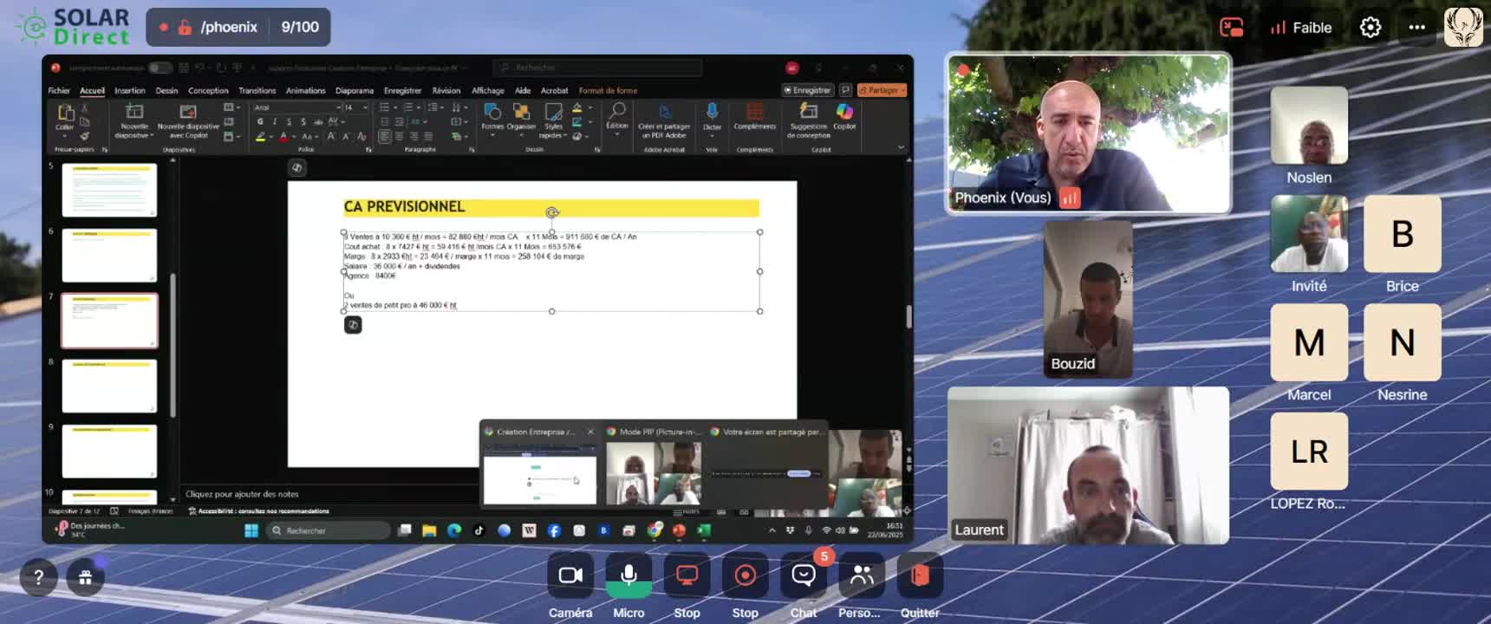Show hidden icons in Windows system tray

pyautogui.click(x=772, y=530)
